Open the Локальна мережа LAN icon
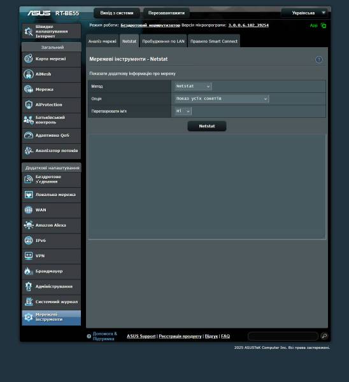349x382 pixels. pos(29,195)
